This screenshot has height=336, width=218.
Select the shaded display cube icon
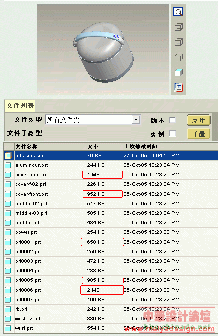[x=179, y=72]
